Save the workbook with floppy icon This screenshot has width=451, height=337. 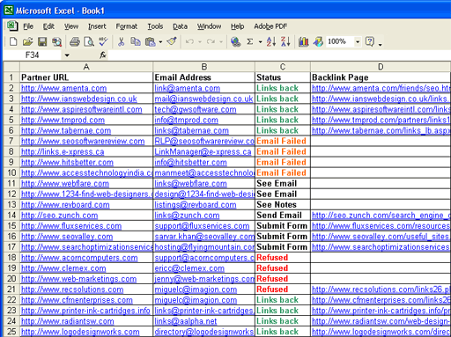(x=42, y=41)
